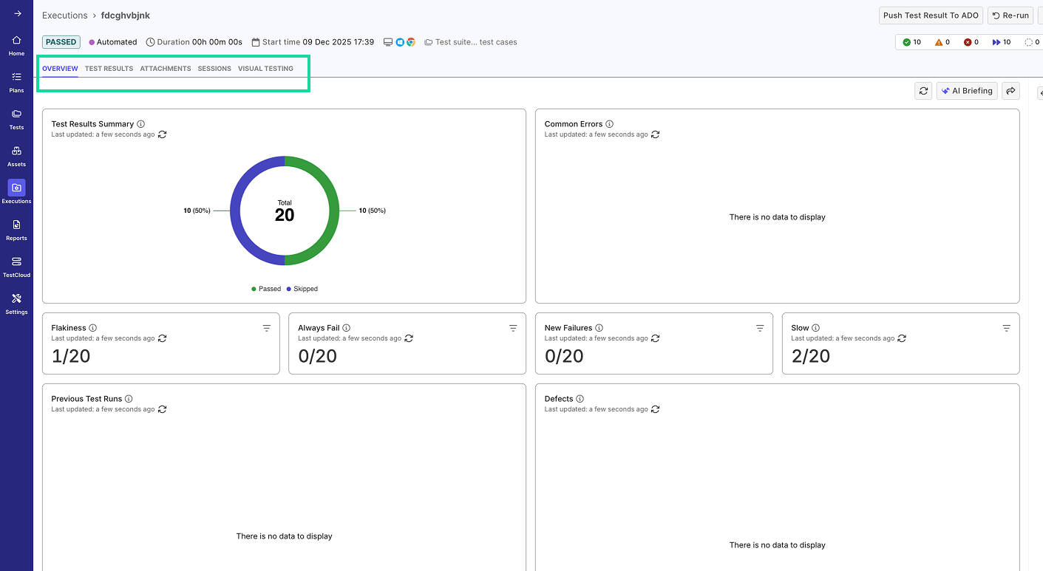Screen dimensions: 1043x571
Task: Click the Chrome browser icon in the header
Action: click(410, 42)
